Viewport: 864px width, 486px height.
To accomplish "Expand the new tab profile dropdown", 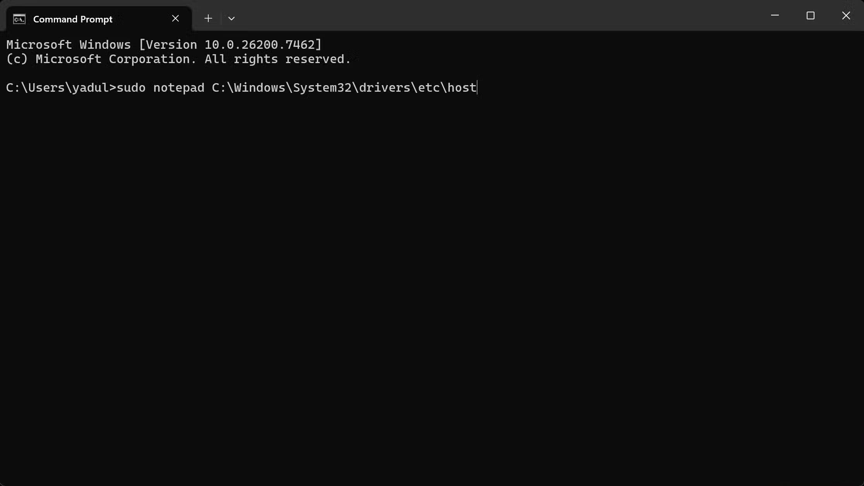I will click(x=231, y=19).
